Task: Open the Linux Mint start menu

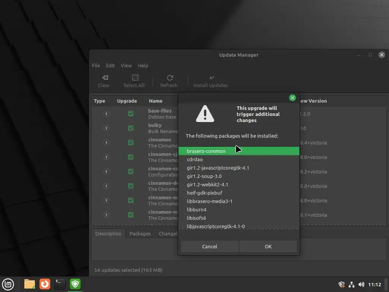Action: (8, 284)
